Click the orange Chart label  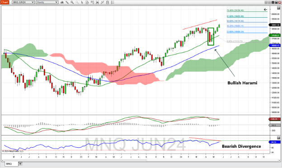click(x=5, y=2)
